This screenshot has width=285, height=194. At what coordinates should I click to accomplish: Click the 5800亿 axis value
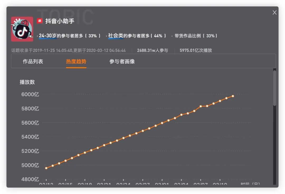click(x=30, y=109)
